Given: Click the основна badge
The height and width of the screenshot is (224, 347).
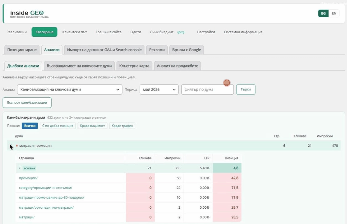Looking at the screenshot, I should click(x=29, y=168).
